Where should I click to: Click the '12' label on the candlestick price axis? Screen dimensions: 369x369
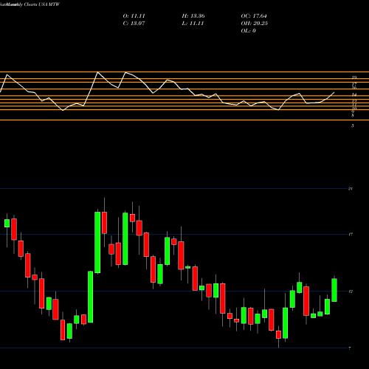pyautogui.click(x=351, y=292)
